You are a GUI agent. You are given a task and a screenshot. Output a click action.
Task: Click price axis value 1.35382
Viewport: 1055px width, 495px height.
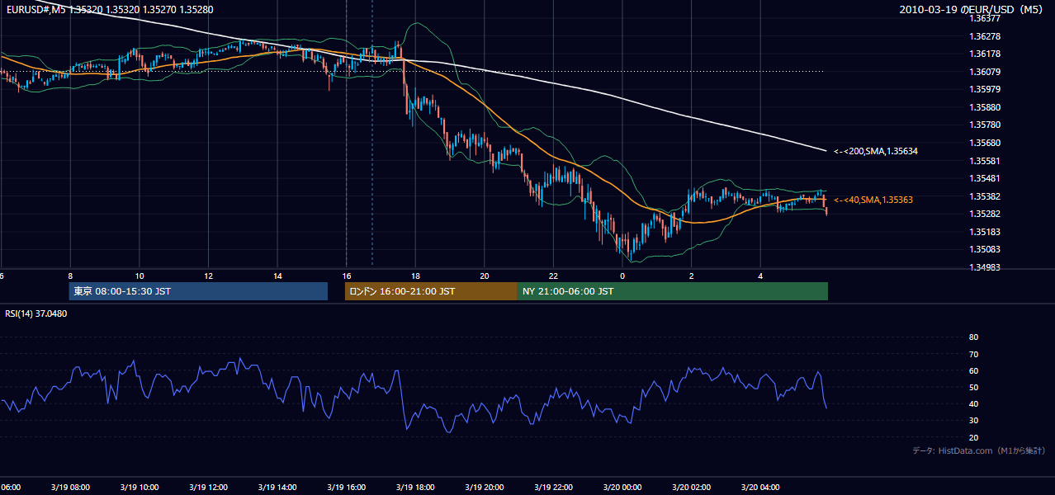[986, 196]
